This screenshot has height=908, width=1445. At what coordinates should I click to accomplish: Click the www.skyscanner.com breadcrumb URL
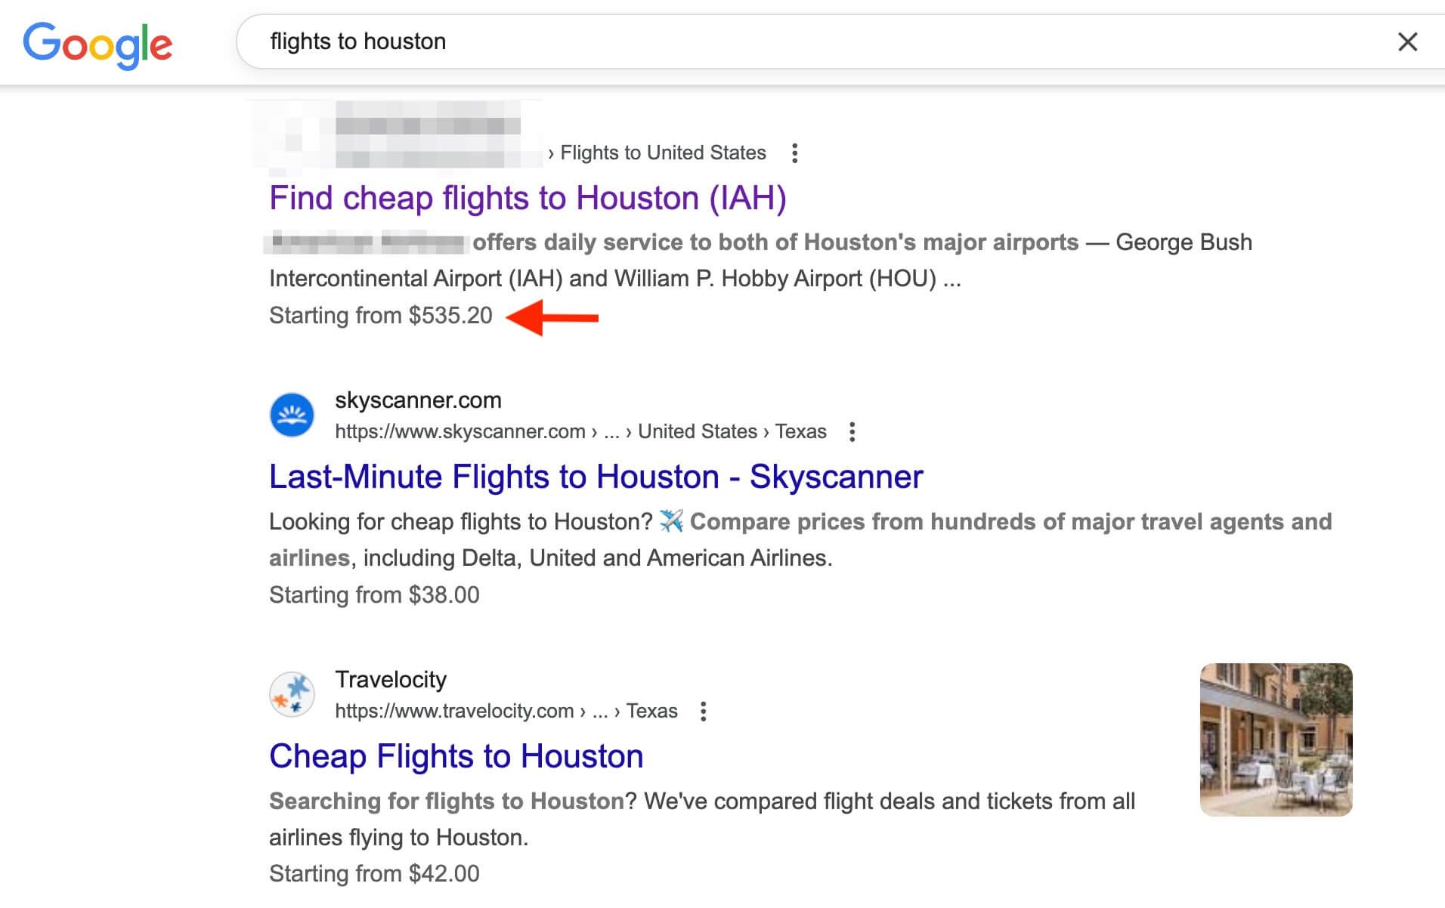[x=459, y=432]
